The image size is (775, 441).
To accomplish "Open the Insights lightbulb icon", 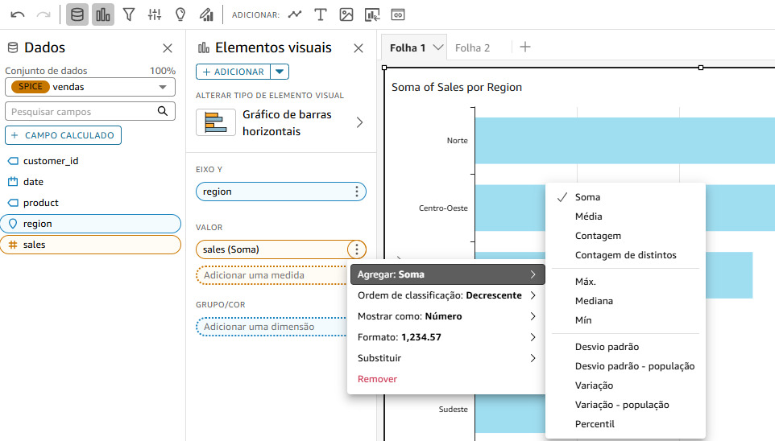I will point(180,14).
